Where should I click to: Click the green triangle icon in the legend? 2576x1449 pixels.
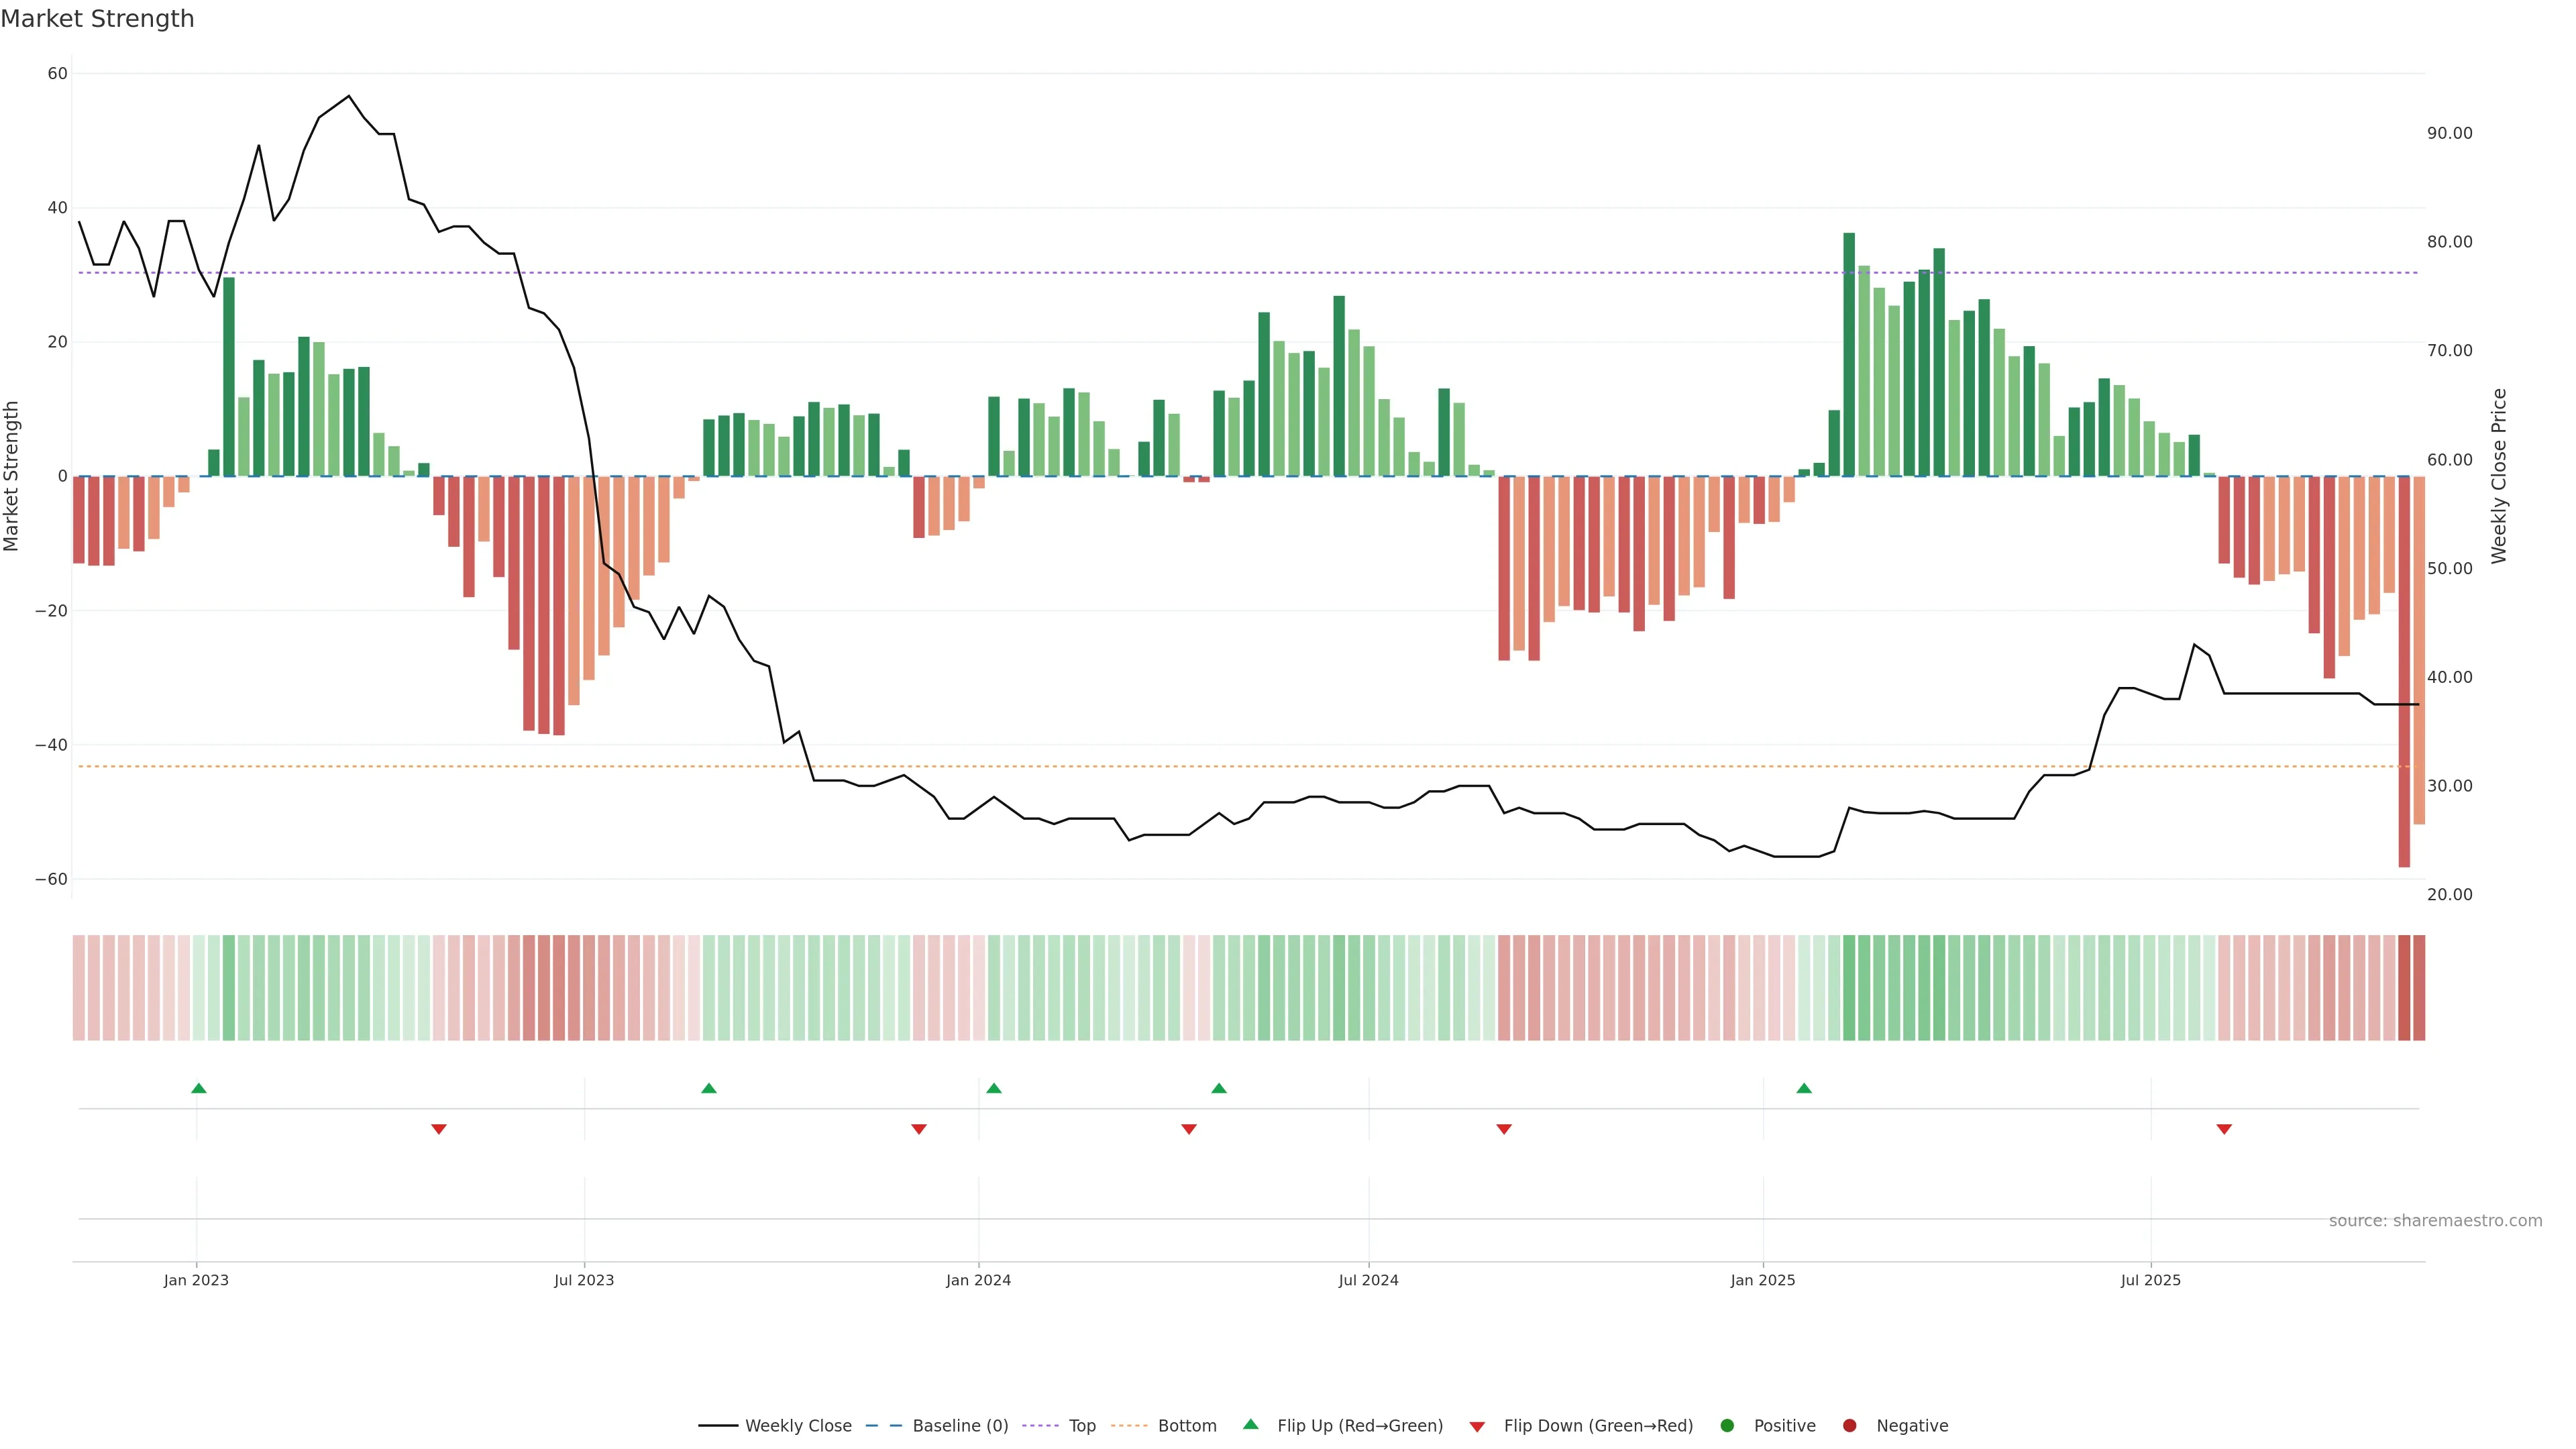(x=1250, y=1424)
